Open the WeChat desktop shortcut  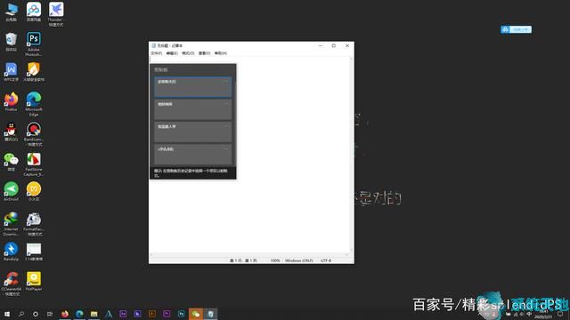pyautogui.click(x=12, y=162)
